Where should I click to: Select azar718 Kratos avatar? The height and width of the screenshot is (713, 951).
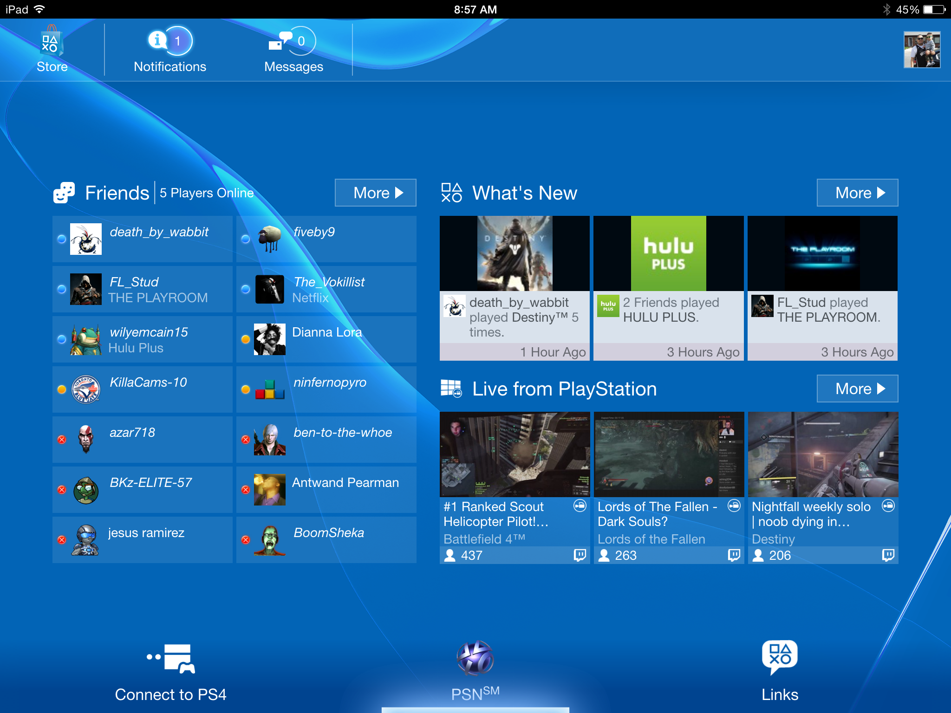[x=86, y=440]
